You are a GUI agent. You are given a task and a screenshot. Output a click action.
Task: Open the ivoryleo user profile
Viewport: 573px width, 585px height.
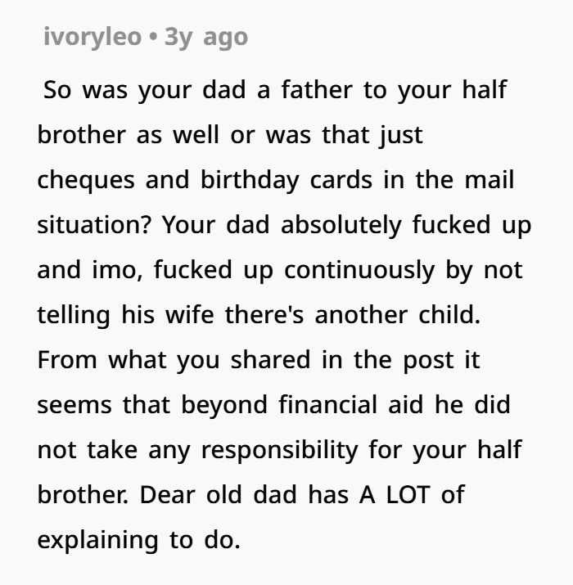[x=92, y=37]
